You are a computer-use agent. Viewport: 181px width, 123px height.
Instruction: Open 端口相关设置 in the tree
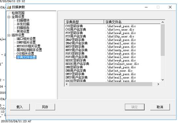pyautogui.click(x=26, y=39)
